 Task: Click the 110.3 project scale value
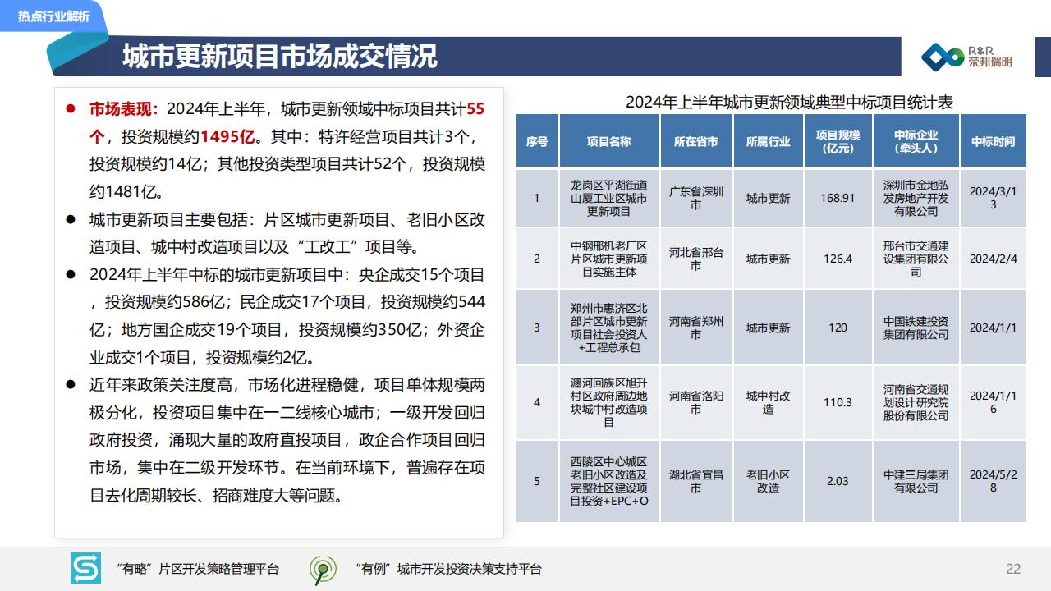point(838,402)
